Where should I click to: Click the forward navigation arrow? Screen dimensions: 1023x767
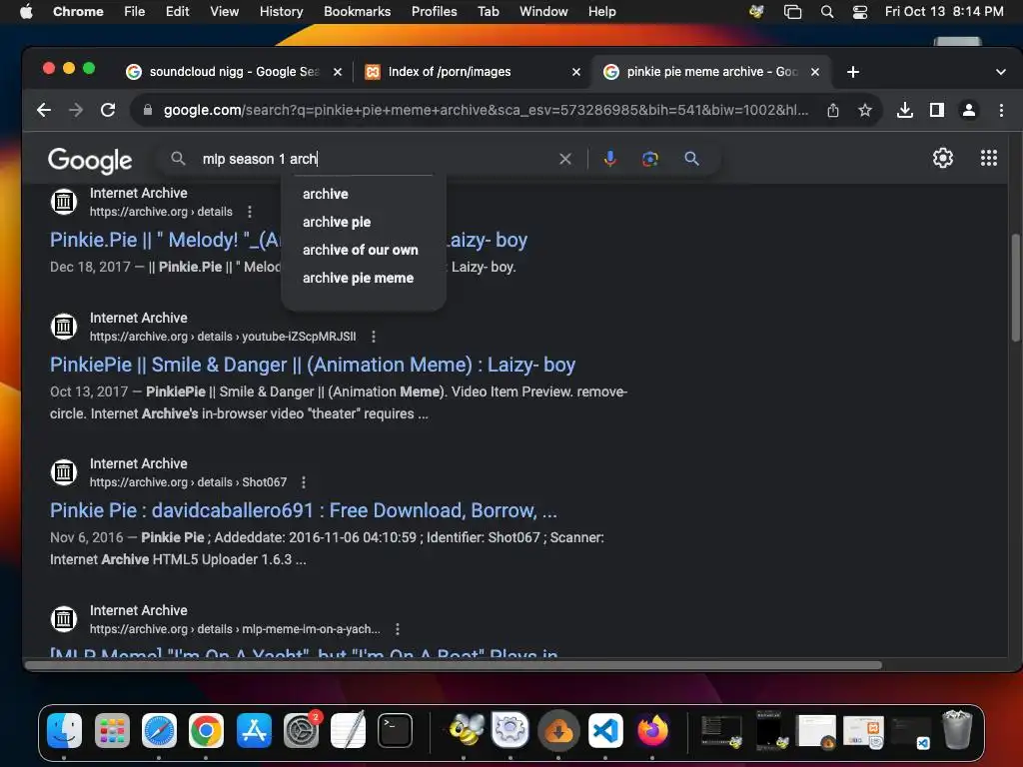coord(76,110)
